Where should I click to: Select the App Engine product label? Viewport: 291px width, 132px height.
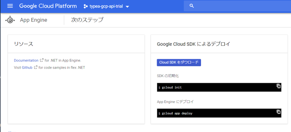34,20
